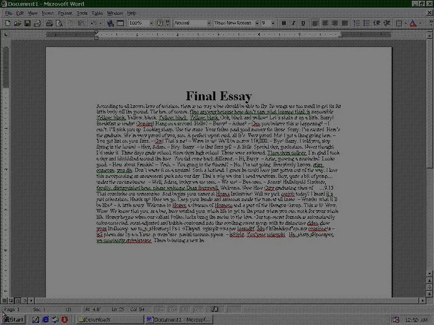434x325 pixels.
Task: Open the File menu
Action: coord(8,13)
